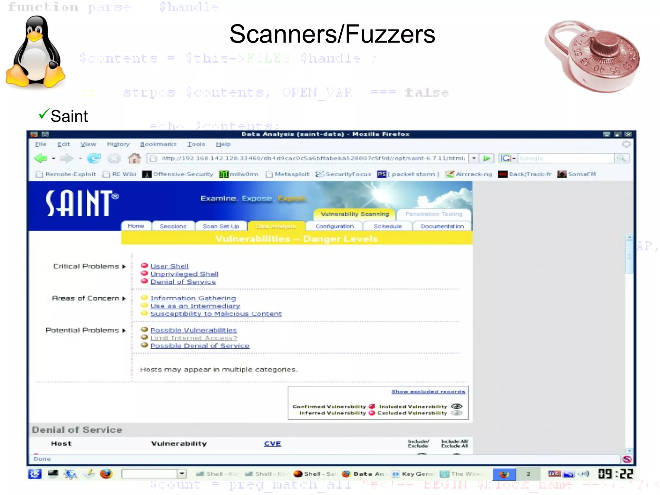
Task: Click the SAINT logo in the banner
Action: coord(82,203)
